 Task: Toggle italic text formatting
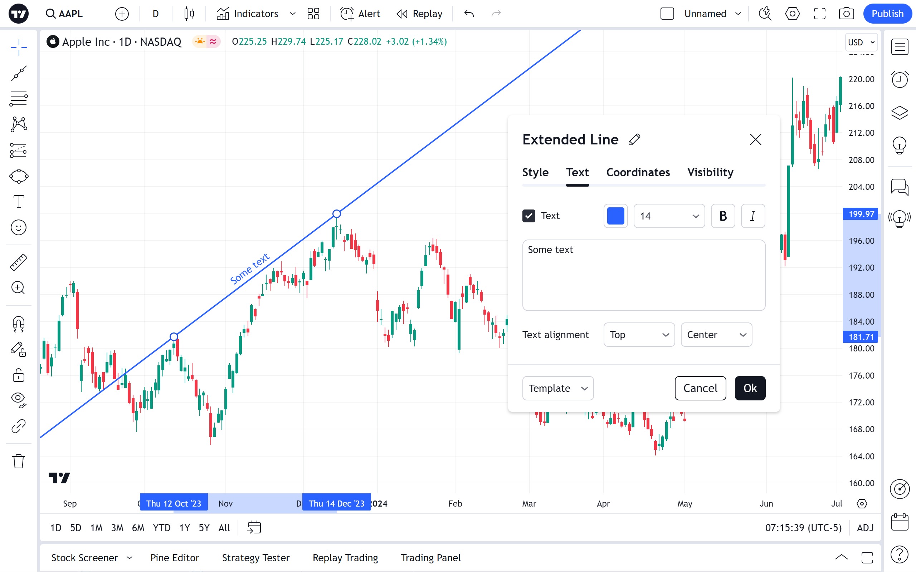[752, 216]
